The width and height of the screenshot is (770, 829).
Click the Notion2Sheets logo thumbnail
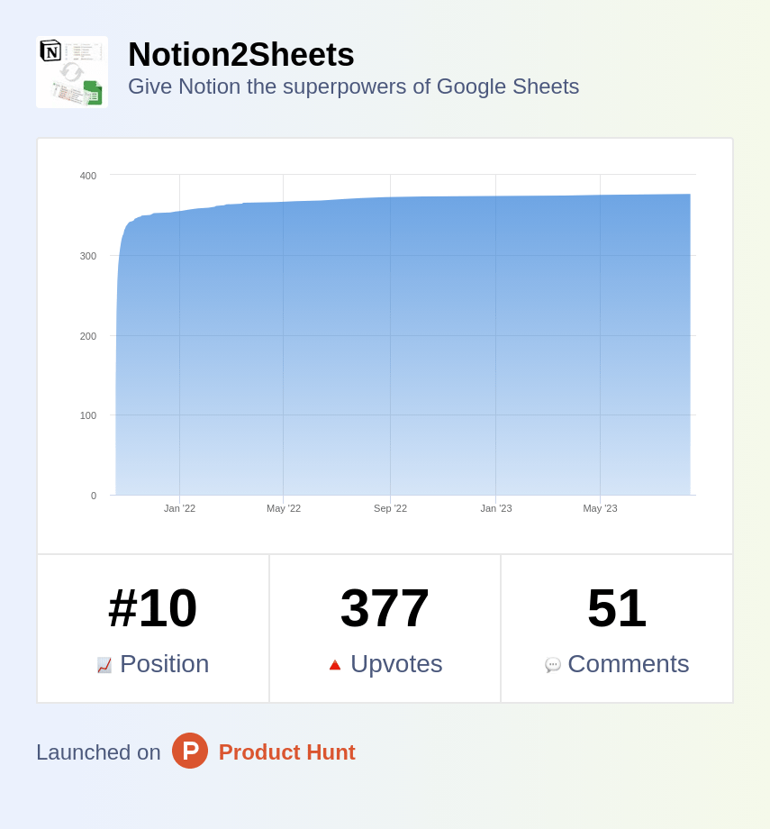tap(72, 72)
